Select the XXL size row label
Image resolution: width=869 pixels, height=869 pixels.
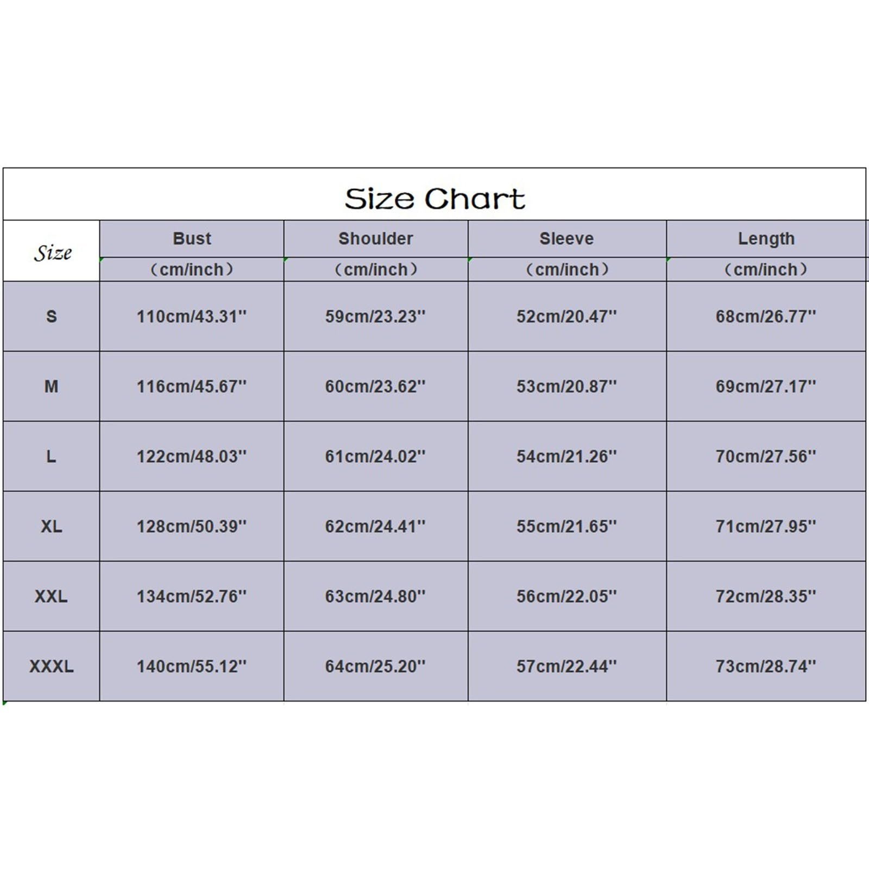pos(52,596)
